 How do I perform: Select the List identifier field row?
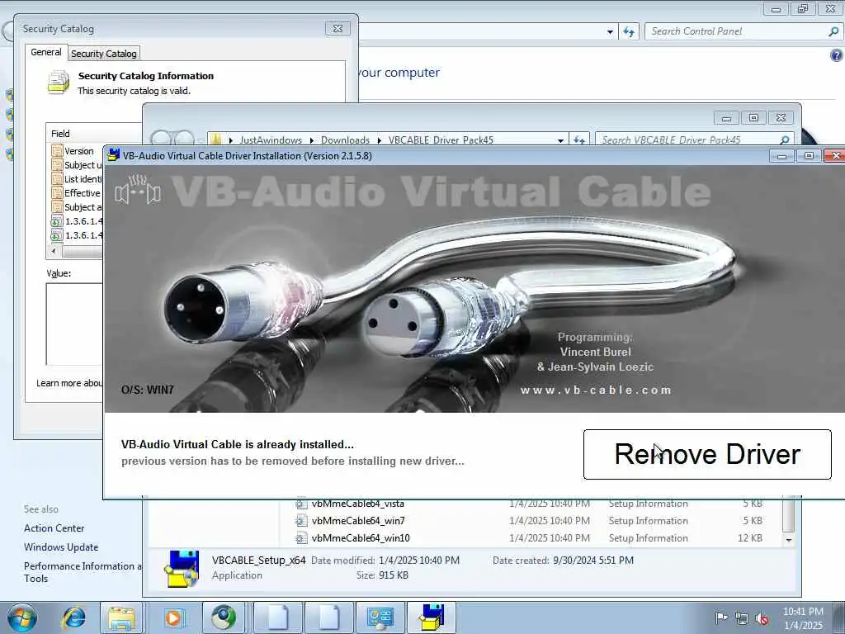tap(76, 179)
